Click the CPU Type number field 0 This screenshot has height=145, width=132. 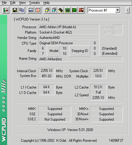[x=95, y=43]
